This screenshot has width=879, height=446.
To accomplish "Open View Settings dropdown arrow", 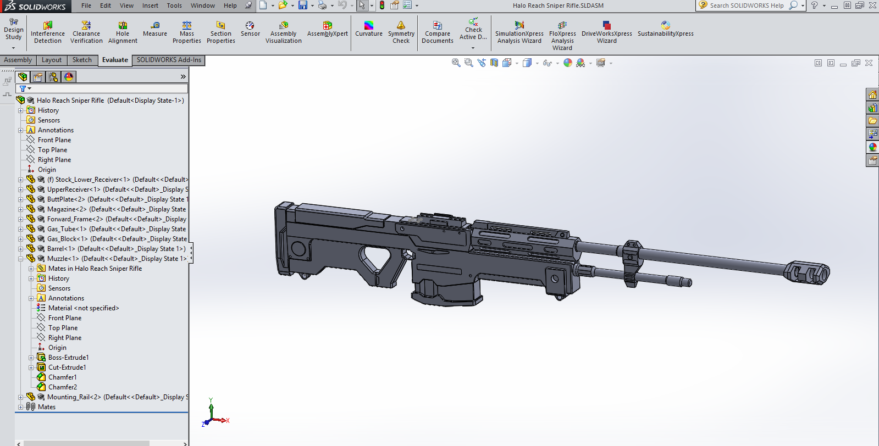I will coord(611,63).
